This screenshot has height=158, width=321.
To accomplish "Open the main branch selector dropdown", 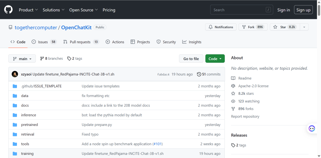I will click(x=22, y=59).
